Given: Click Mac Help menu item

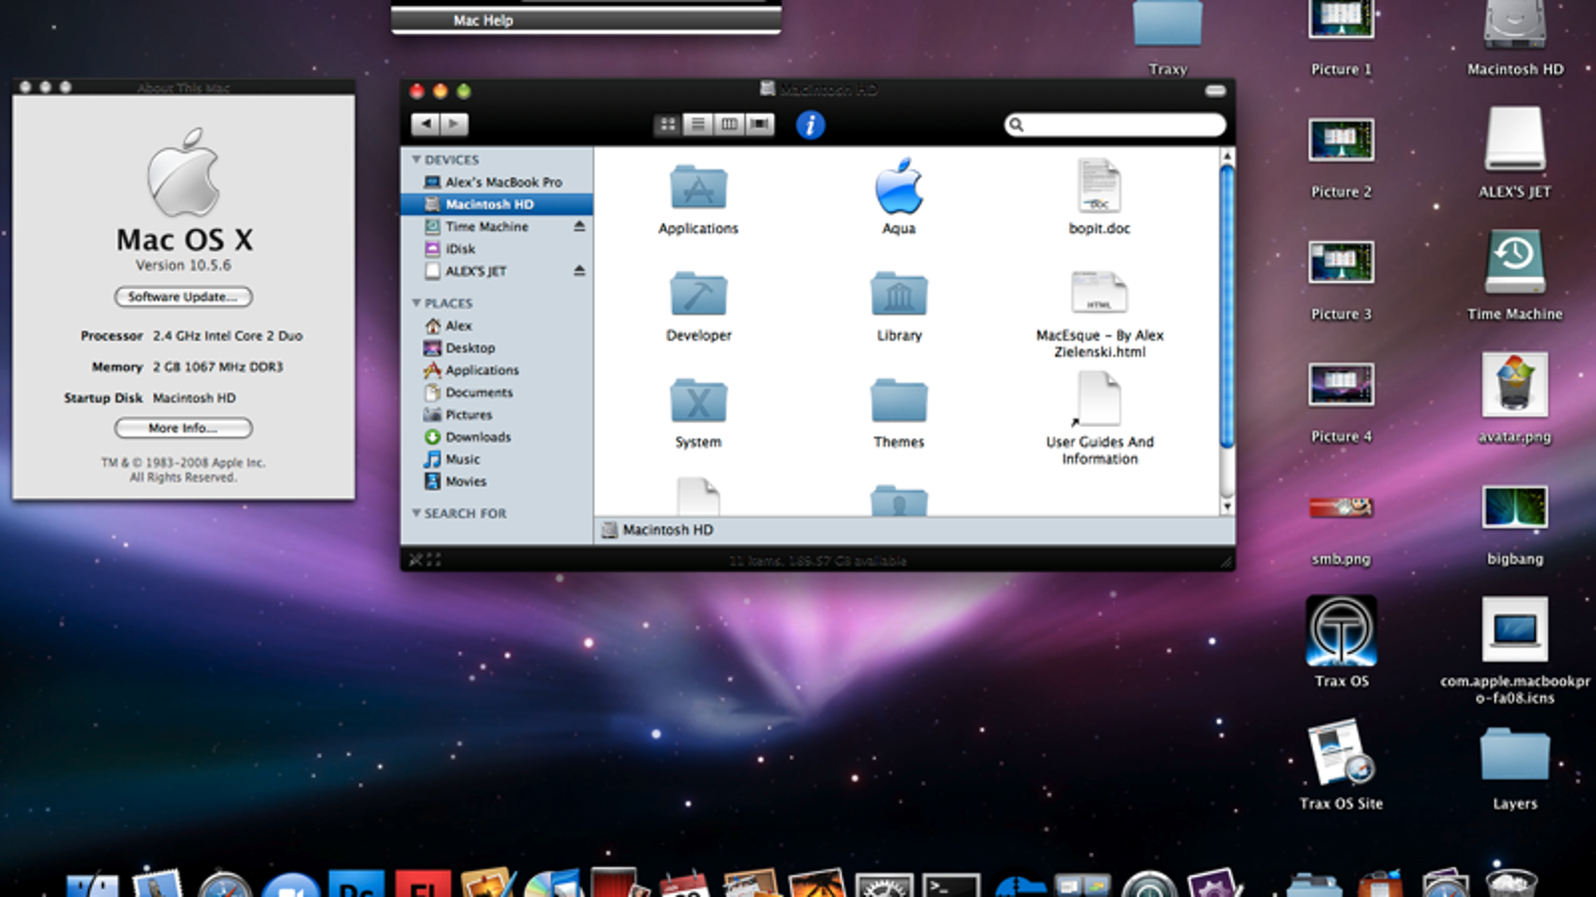Looking at the screenshot, I should (x=586, y=20).
